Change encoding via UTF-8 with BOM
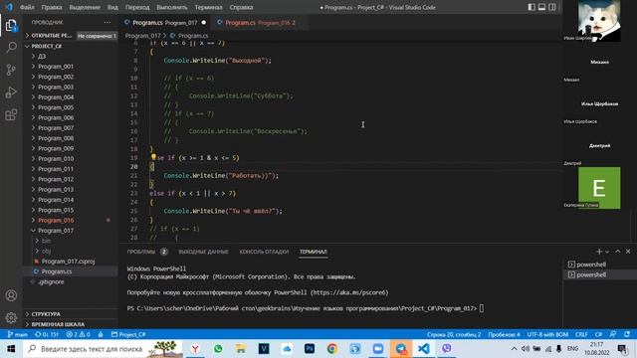The width and height of the screenshot is (637, 358). (547, 334)
